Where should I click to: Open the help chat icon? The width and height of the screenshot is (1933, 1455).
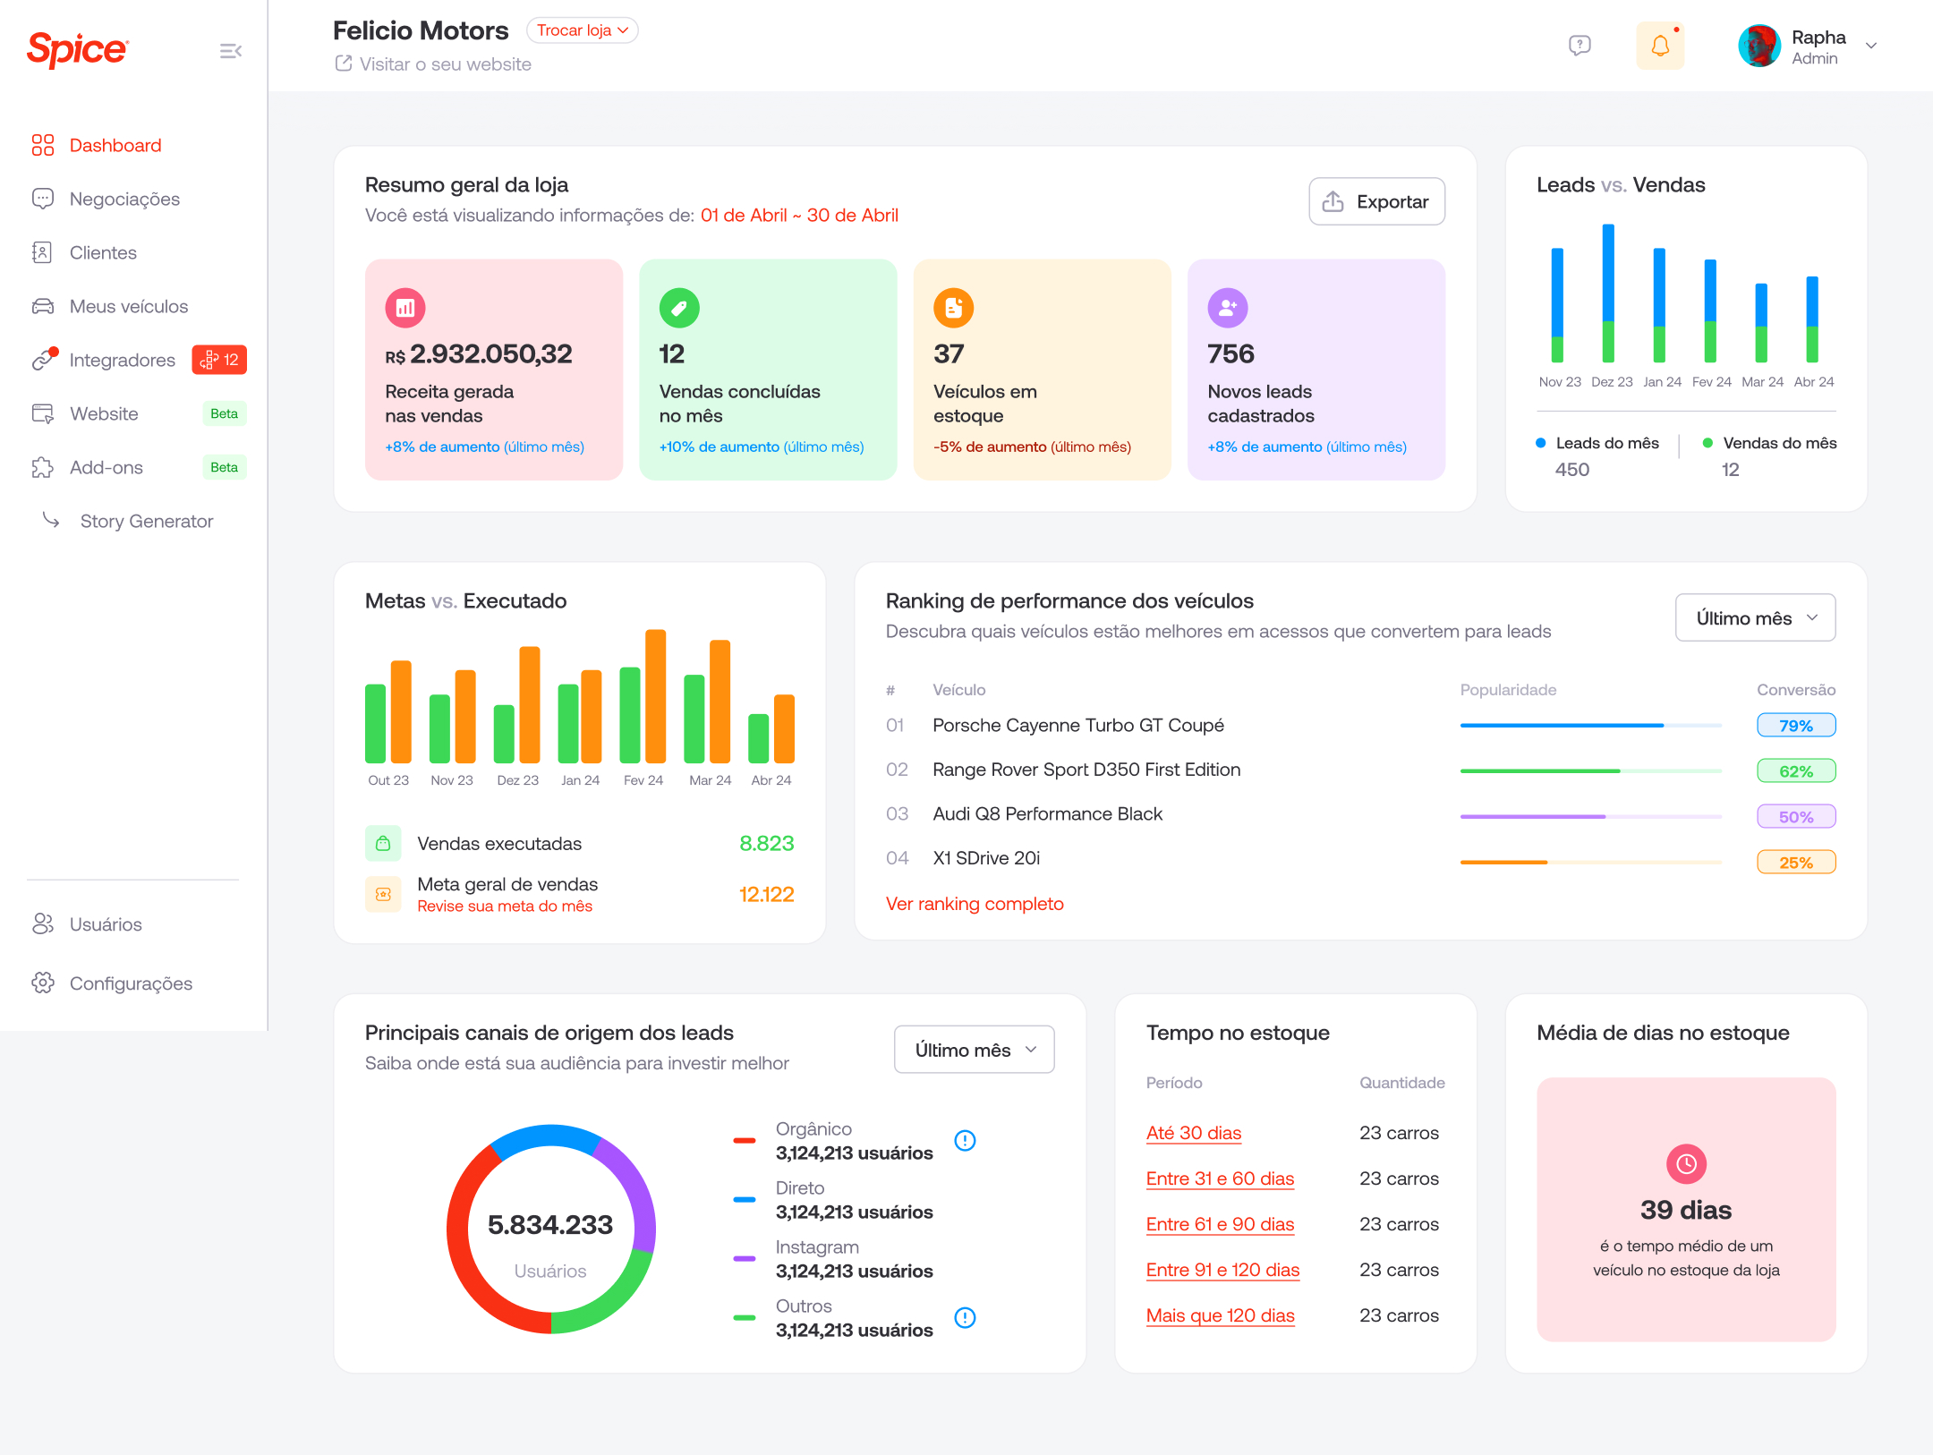[x=1580, y=46]
